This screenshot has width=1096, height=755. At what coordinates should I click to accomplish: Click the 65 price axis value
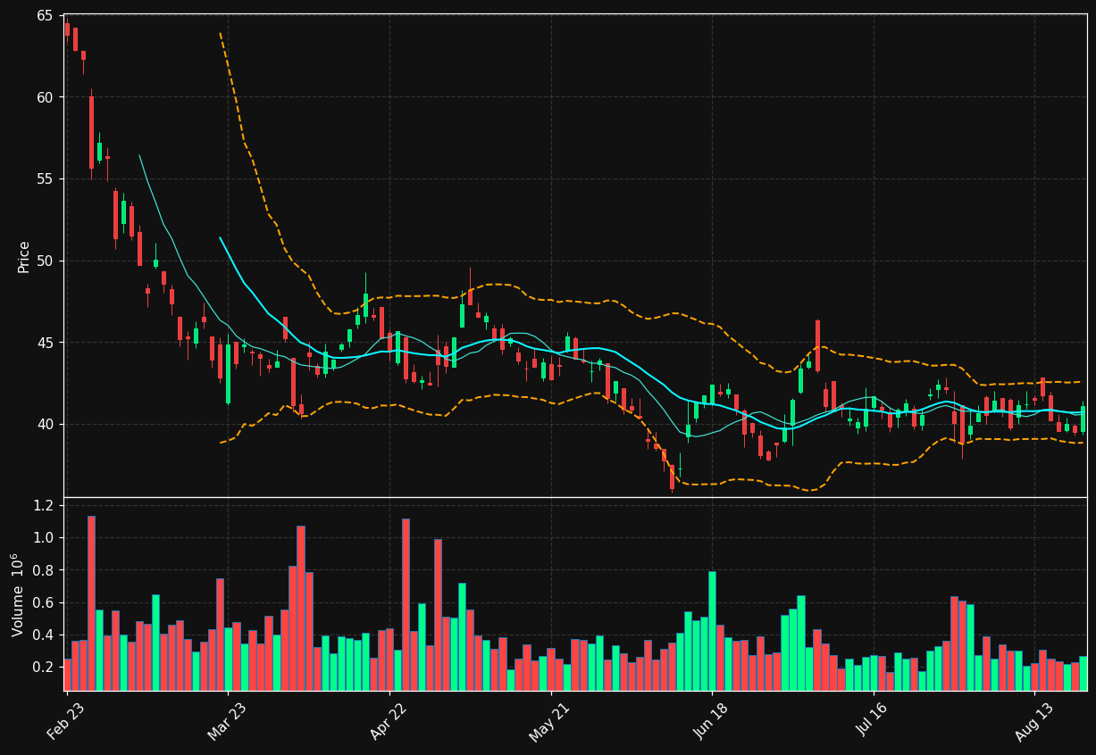[x=45, y=16]
